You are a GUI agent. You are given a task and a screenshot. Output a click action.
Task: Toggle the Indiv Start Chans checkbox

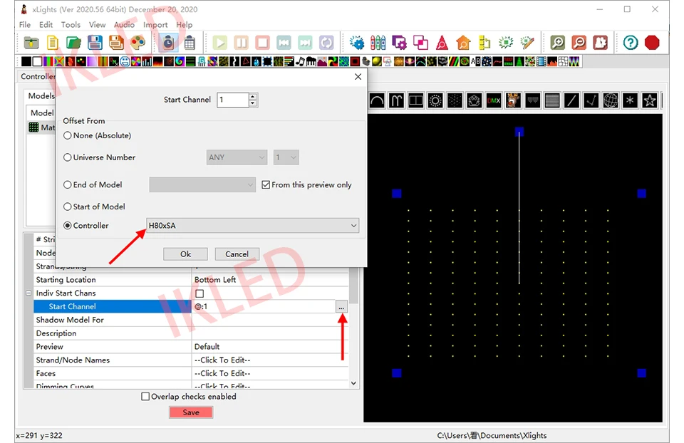coord(199,293)
